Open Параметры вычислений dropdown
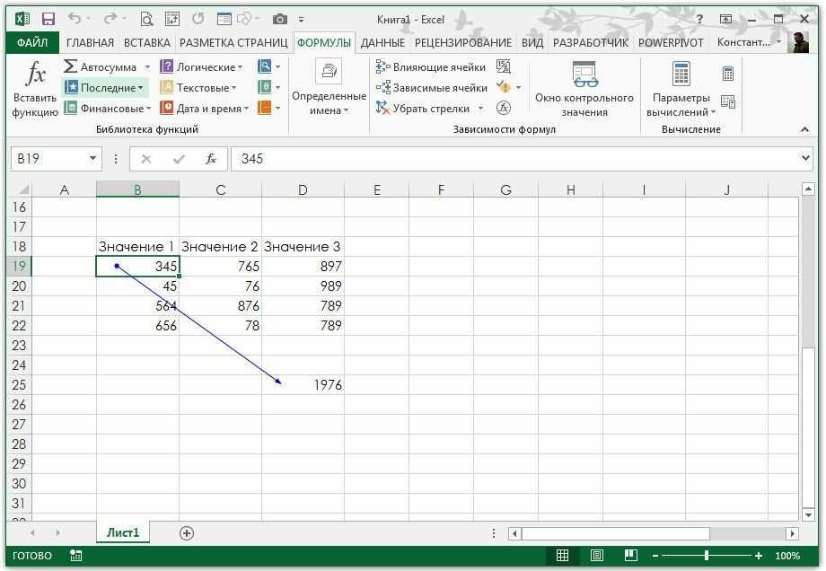The height and width of the screenshot is (571, 826). pos(681,89)
